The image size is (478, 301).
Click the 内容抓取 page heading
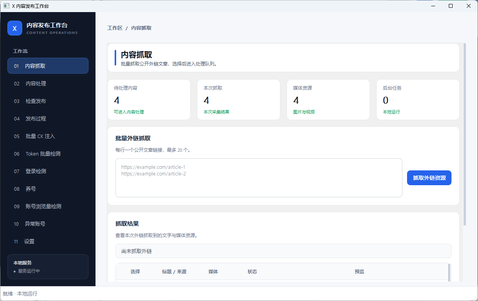click(x=136, y=55)
